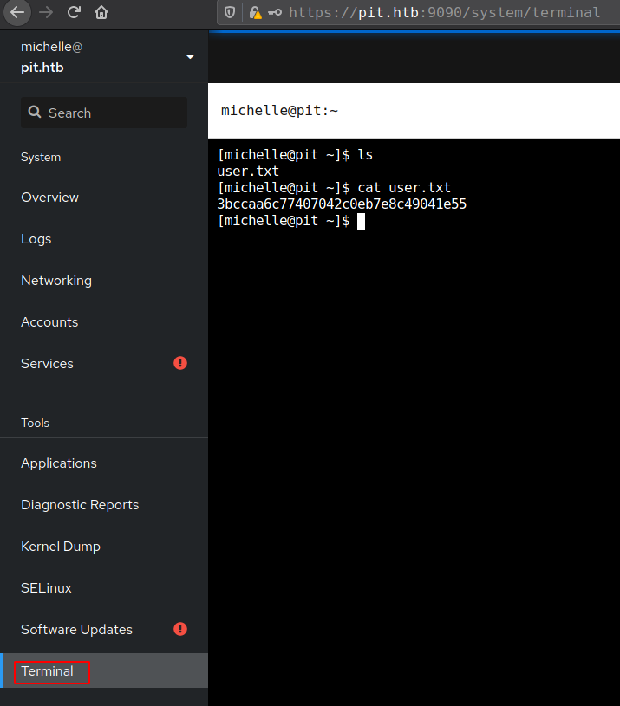Open Diagnostic Reports from the sidebar
620x706 pixels.
point(80,505)
